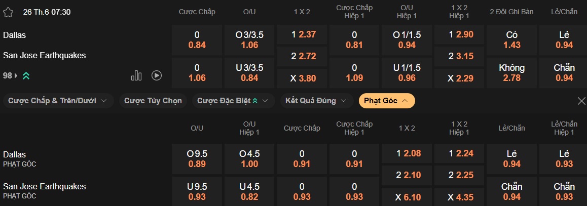
Task: Open match statistics bar chart icon
Action: pos(136,75)
